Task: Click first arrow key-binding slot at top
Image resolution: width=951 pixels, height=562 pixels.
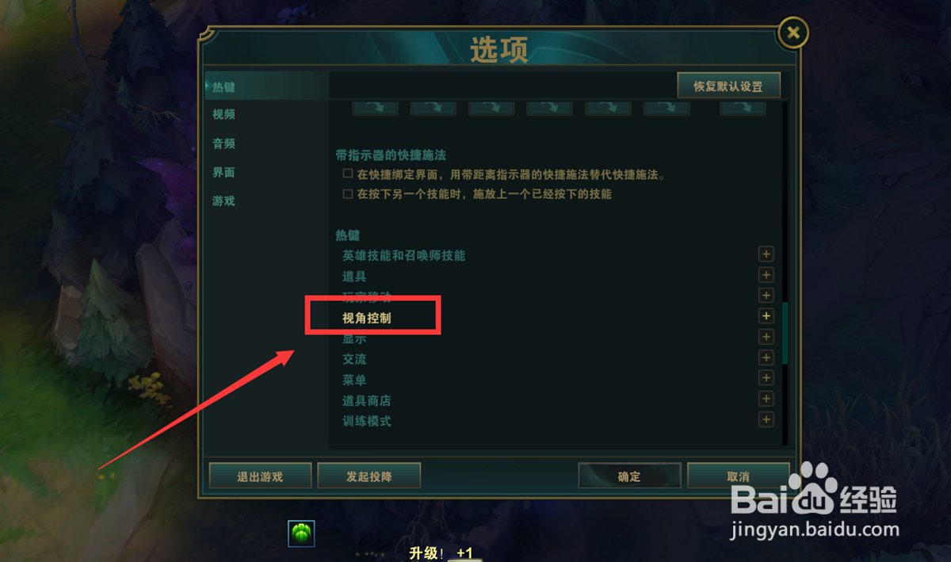Action: [x=375, y=108]
